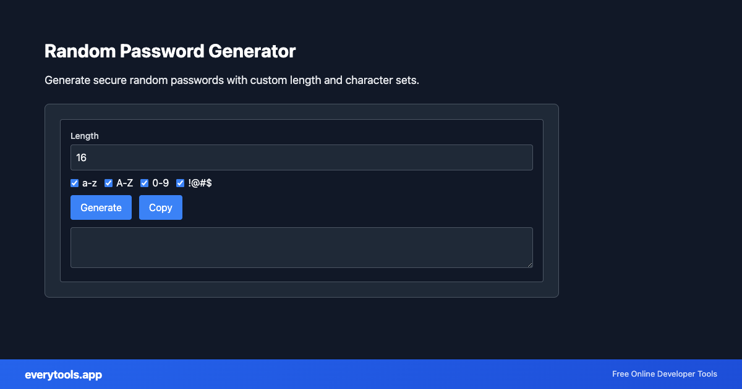
Task: Click the 0-9 label beside its checkbox
Action: (160, 183)
